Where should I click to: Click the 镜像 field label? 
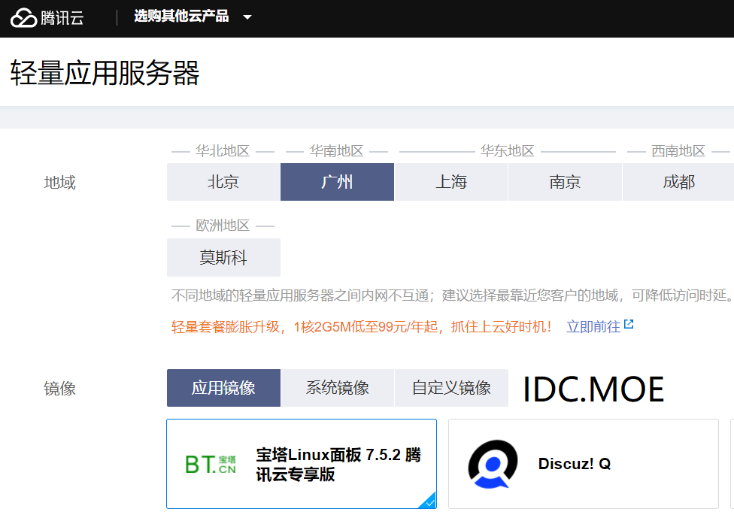coord(59,389)
